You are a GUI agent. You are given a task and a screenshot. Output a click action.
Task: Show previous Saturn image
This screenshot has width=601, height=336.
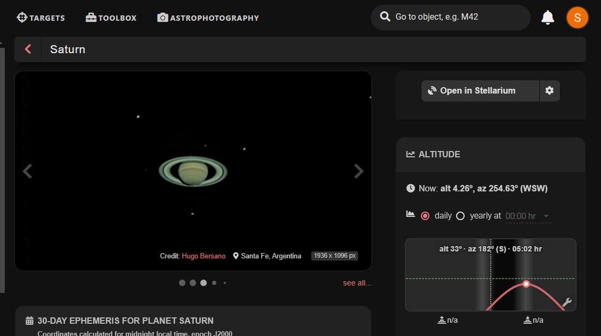coord(27,171)
